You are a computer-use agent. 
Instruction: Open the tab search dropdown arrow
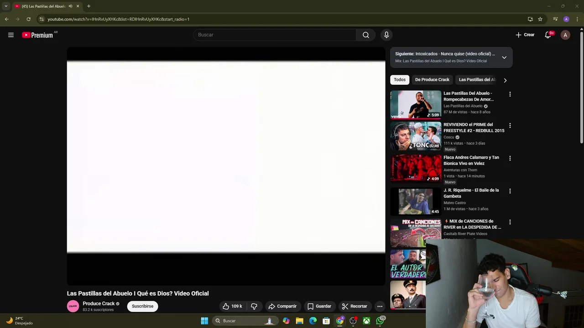point(6,6)
